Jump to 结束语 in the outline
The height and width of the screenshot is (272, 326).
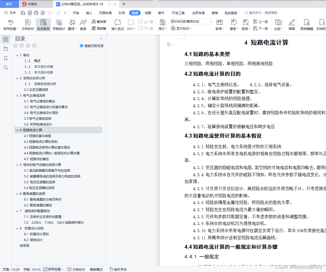click(x=24, y=246)
